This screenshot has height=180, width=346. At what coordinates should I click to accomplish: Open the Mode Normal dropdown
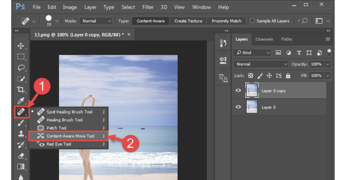96,21
